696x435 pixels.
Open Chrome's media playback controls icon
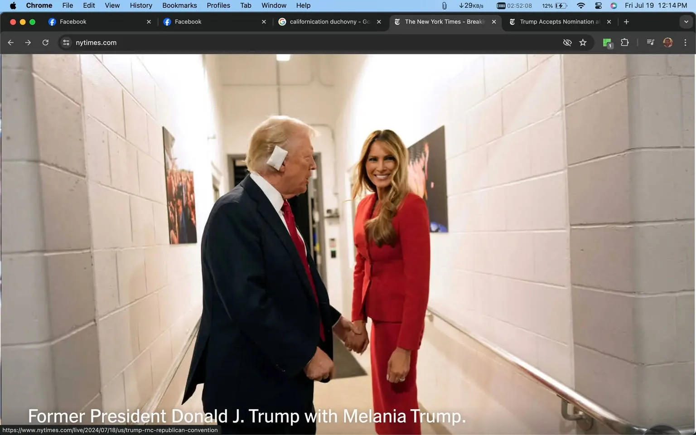coord(650,42)
